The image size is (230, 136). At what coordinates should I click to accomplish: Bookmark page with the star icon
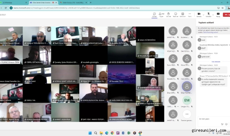coord(222,8)
